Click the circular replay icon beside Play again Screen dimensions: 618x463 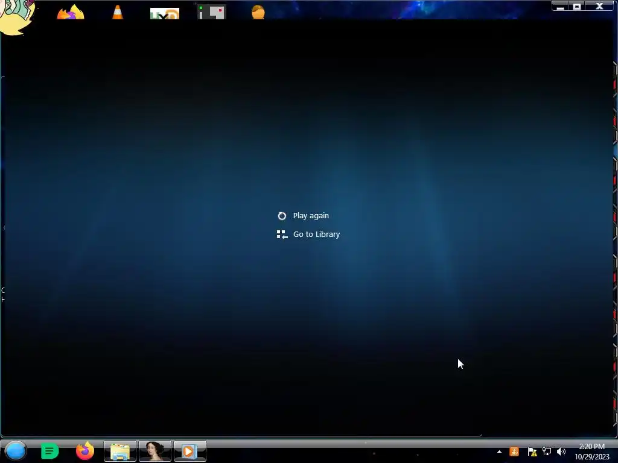click(x=282, y=216)
